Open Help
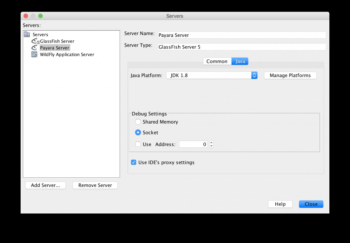 [280, 204]
